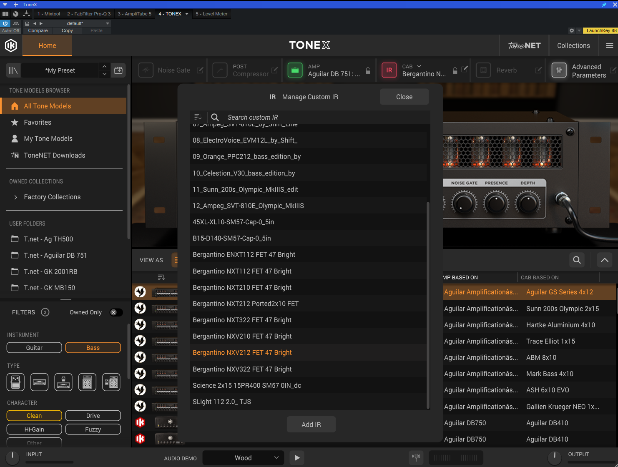Select next preset with down chevron
The height and width of the screenshot is (467, 618).
(104, 74)
